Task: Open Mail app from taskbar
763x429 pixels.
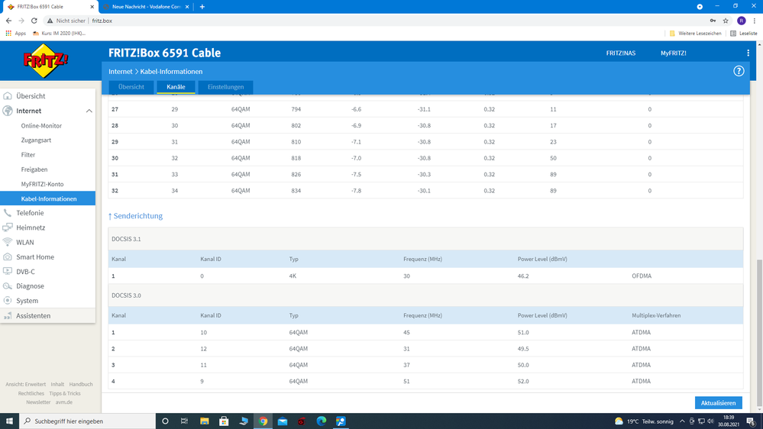Action: coord(283,421)
